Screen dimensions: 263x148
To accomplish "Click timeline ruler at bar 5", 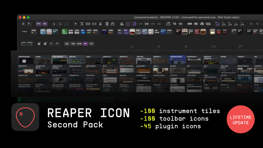I will pyautogui.click(x=159, y=46).
